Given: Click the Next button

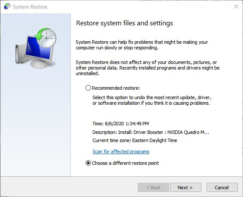Looking at the screenshot, I should click(x=185, y=188).
